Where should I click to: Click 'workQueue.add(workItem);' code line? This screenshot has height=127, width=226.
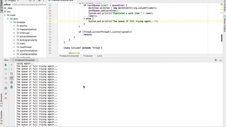click(x=103, y=11)
